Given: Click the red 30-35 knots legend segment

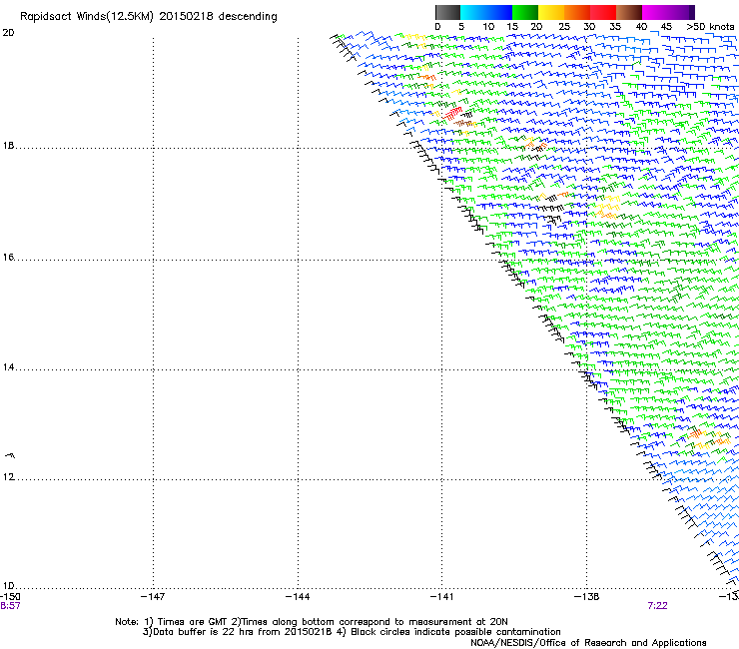Looking at the screenshot, I should click(x=603, y=12).
